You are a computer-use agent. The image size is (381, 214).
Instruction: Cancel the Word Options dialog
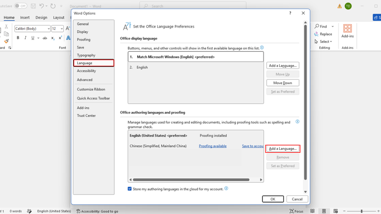click(x=297, y=199)
